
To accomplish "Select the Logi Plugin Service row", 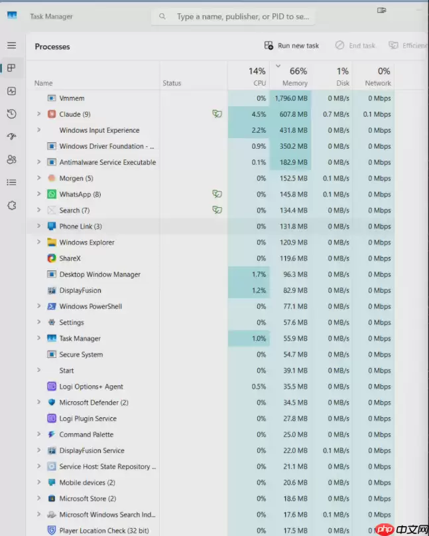I will [x=210, y=418].
